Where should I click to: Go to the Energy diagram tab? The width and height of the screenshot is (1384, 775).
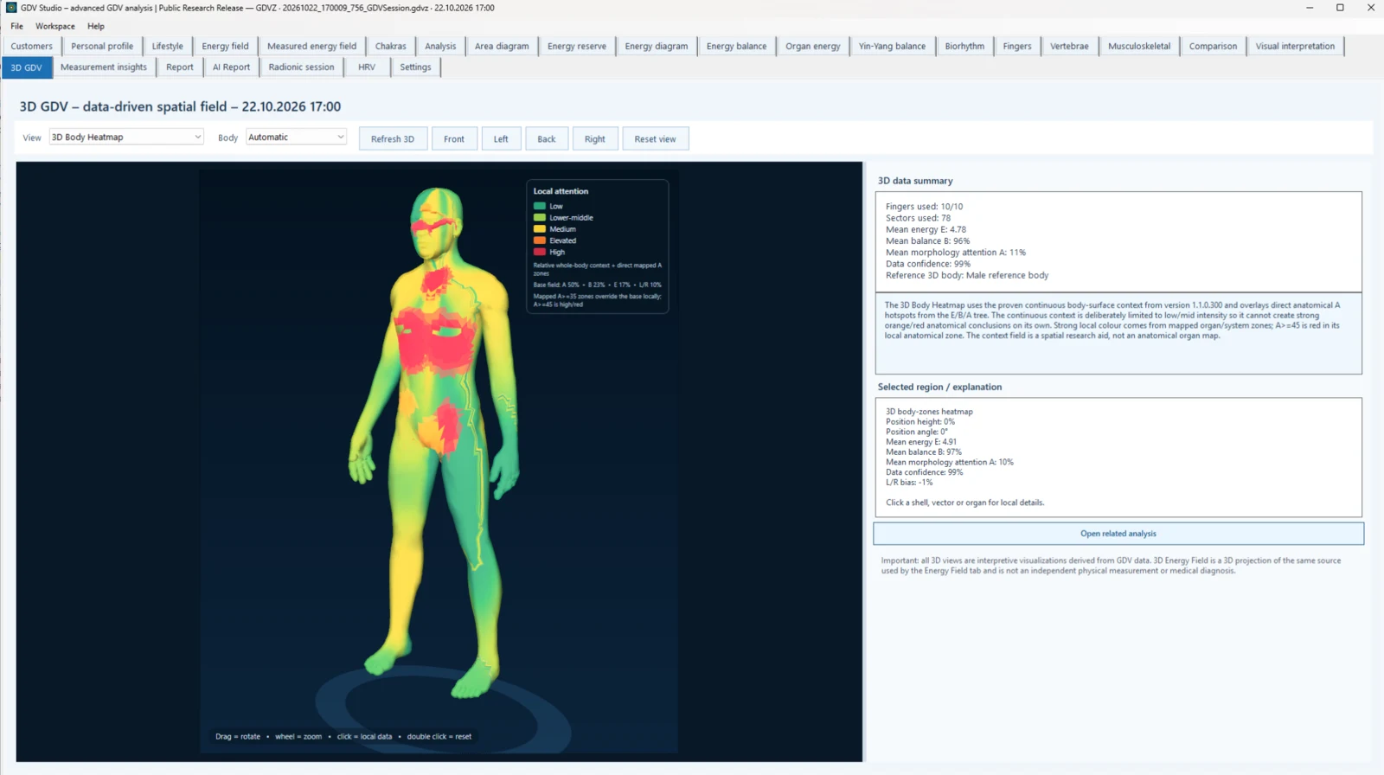tap(657, 46)
